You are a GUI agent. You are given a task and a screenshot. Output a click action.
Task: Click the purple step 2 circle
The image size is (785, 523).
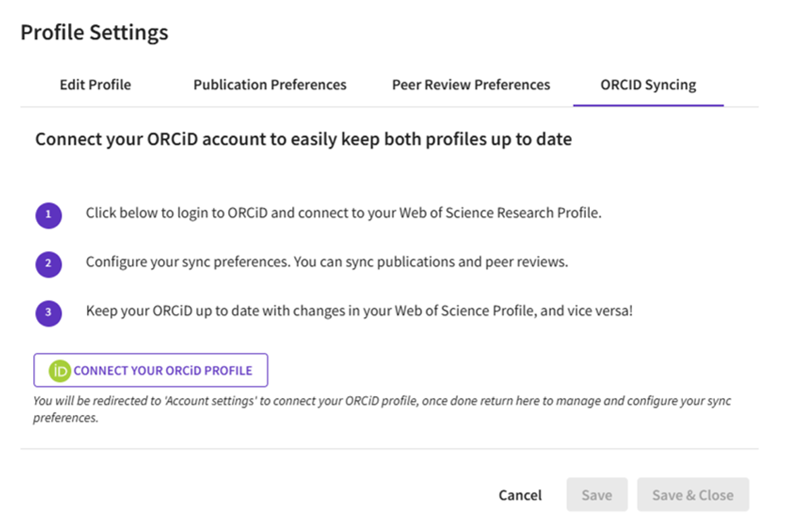(49, 264)
